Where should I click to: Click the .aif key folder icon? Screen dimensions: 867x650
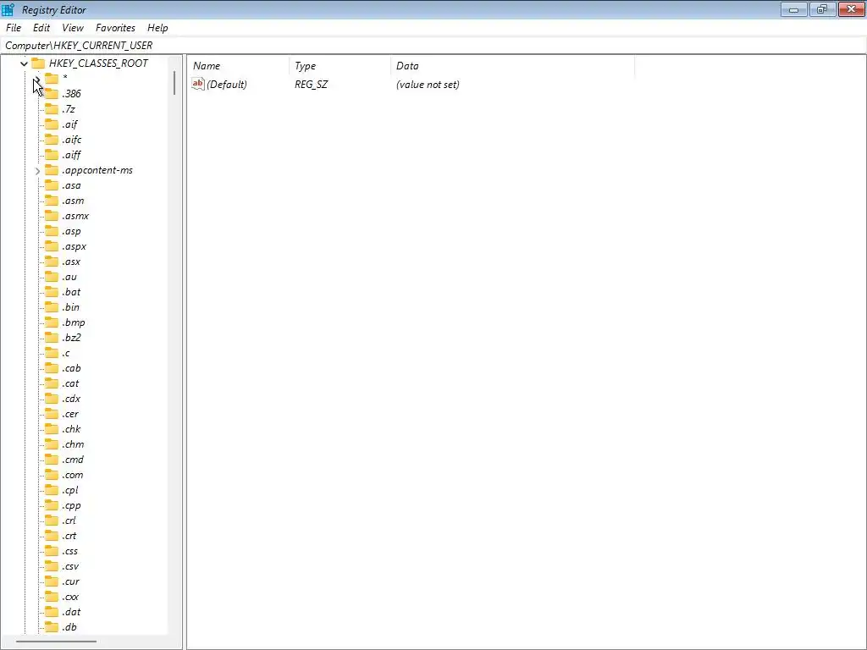52,124
